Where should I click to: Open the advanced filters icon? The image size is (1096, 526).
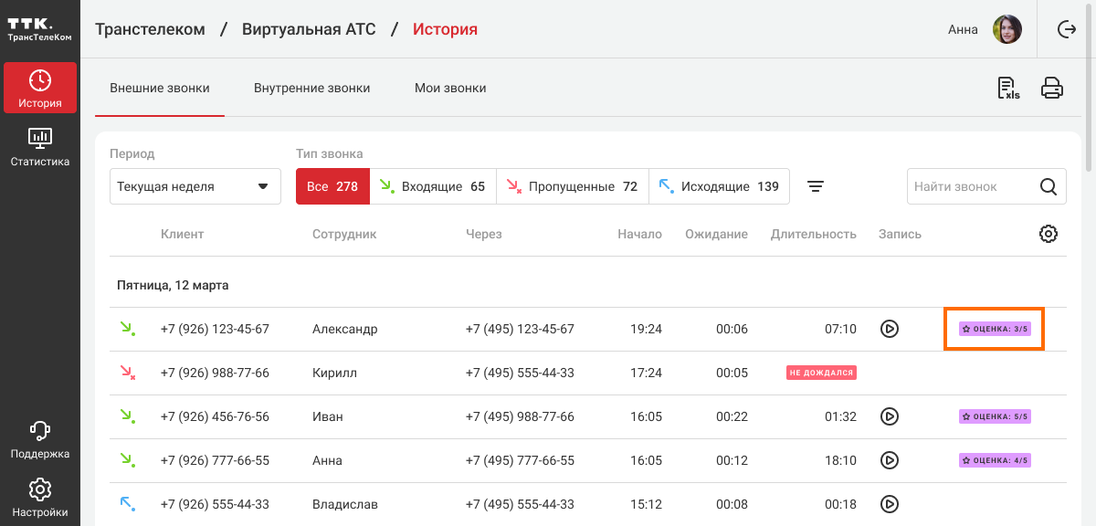click(x=816, y=186)
